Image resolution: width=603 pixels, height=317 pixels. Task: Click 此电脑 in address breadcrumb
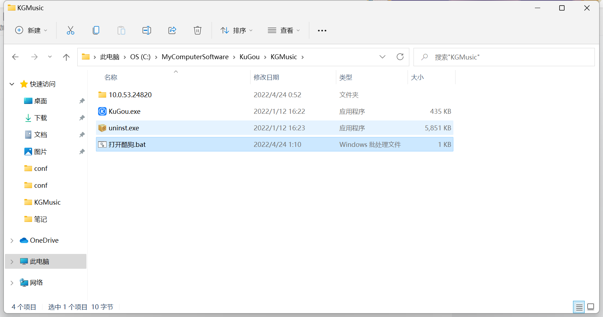[x=110, y=57]
